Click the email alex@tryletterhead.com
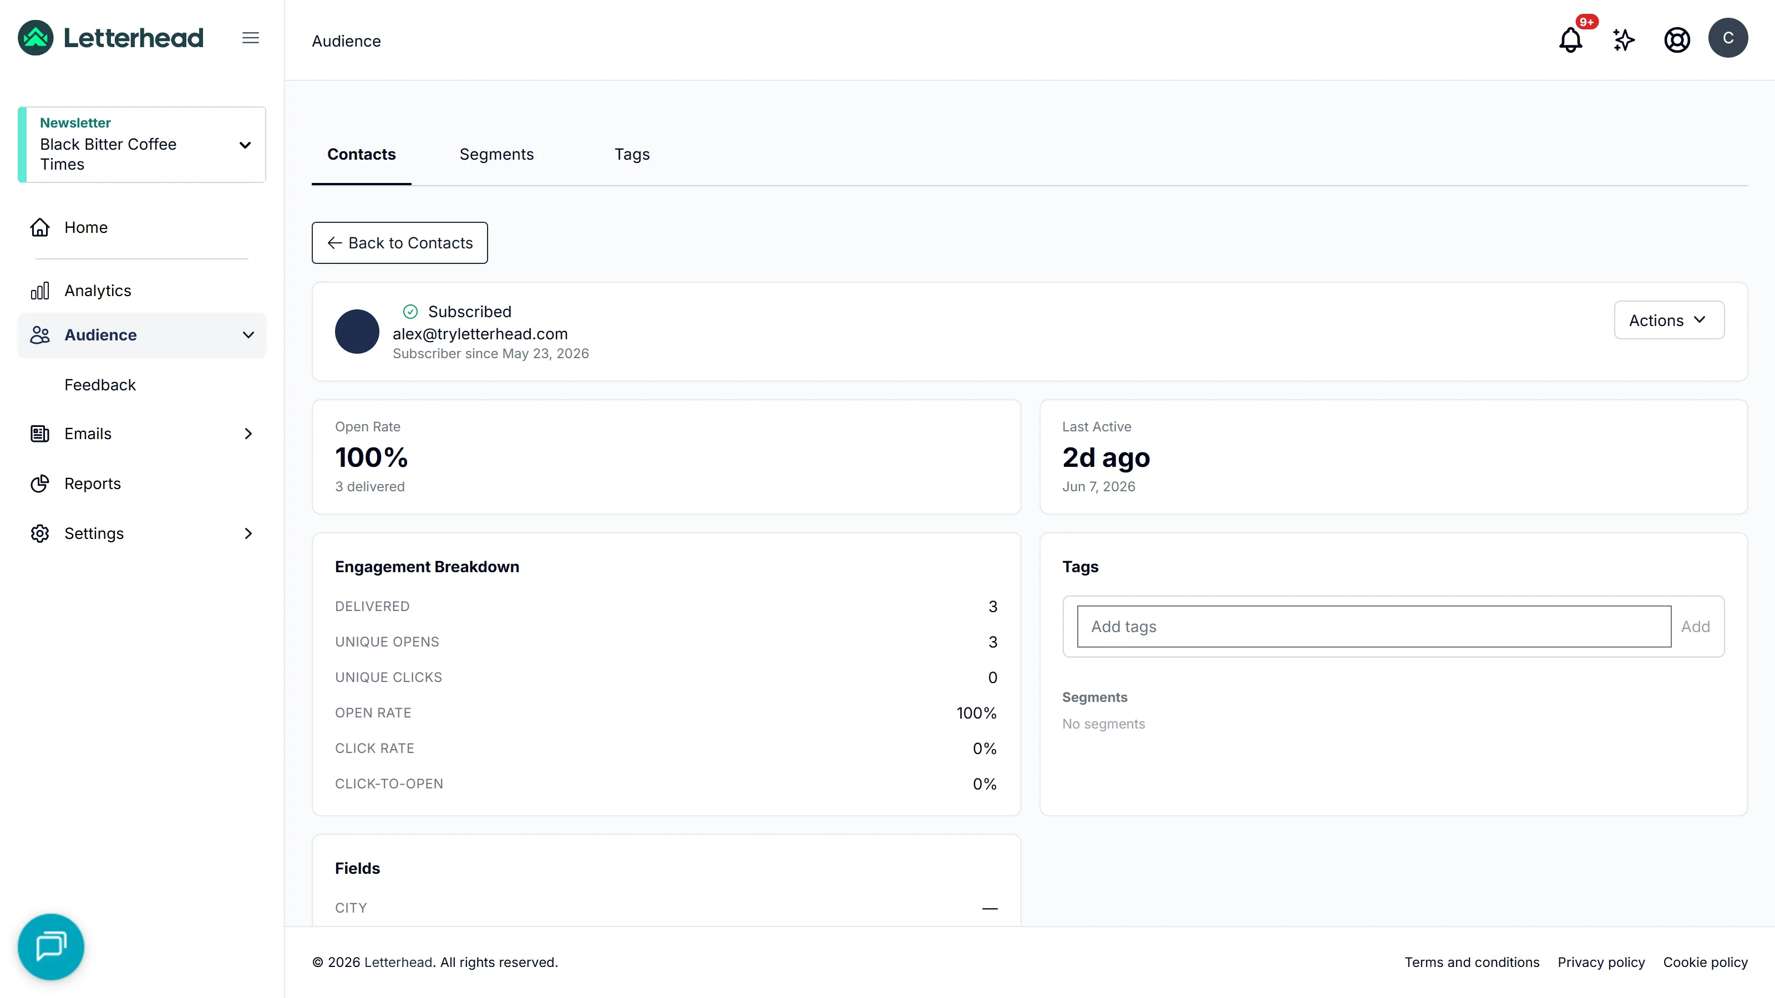1775x998 pixels. coord(480,334)
